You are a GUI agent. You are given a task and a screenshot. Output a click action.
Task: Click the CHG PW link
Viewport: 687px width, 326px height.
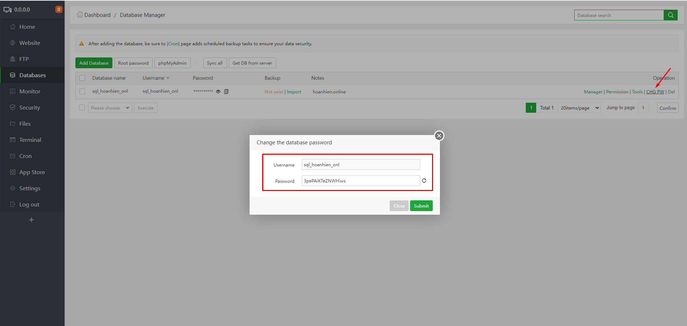(655, 92)
